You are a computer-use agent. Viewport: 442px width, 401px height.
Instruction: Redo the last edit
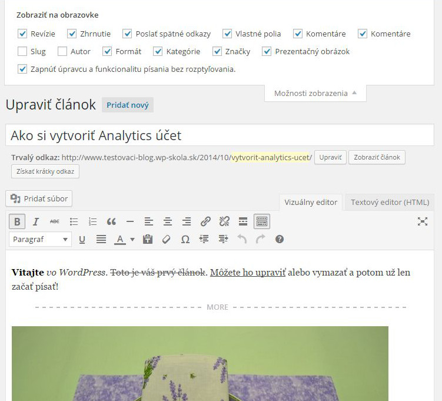click(x=261, y=240)
